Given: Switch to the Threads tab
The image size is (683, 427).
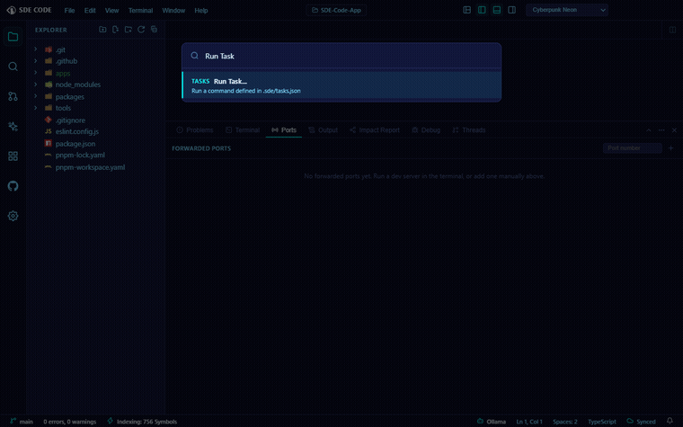Looking at the screenshot, I should click(469, 130).
